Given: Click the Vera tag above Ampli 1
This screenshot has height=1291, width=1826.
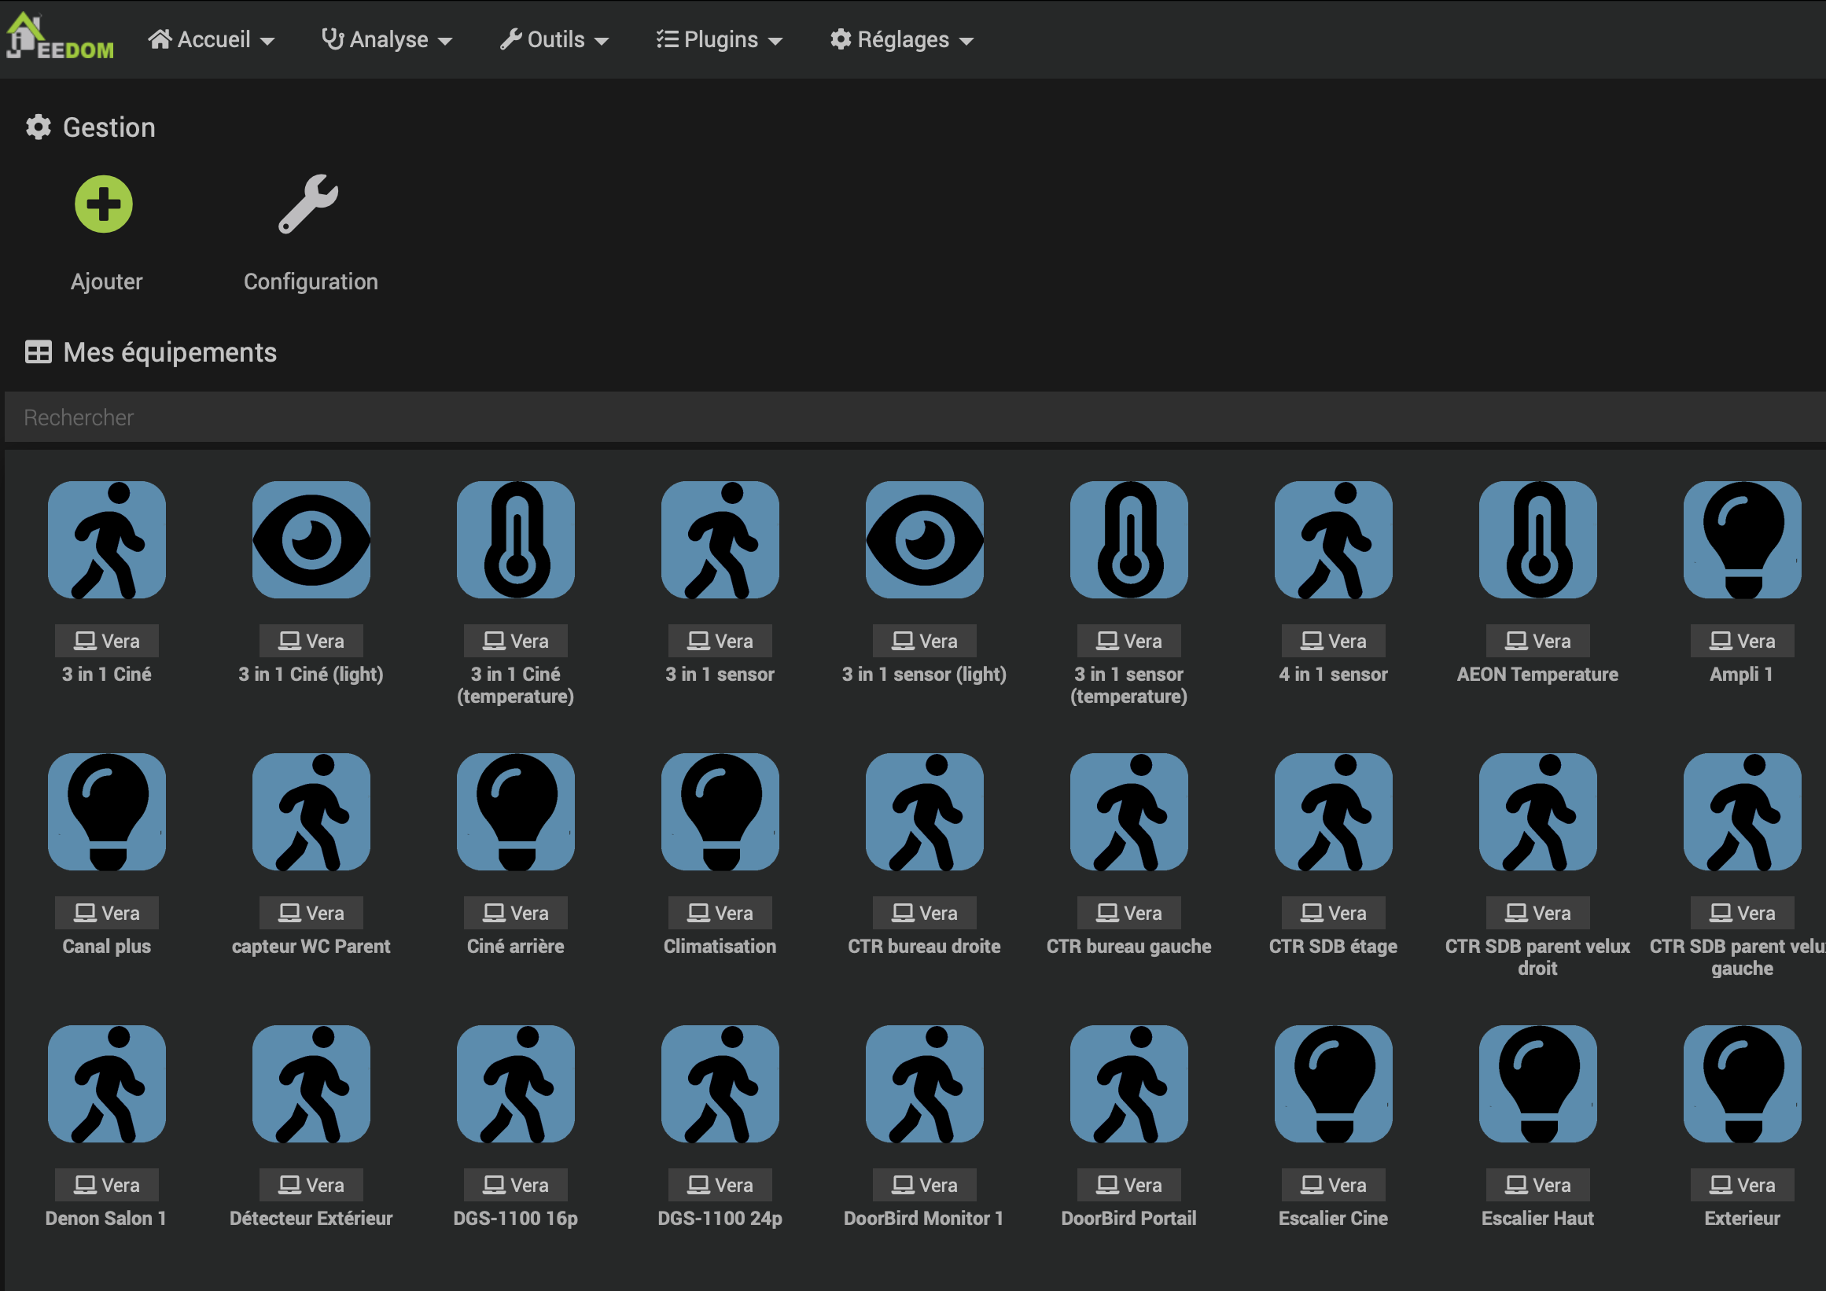Looking at the screenshot, I should click(x=1742, y=641).
